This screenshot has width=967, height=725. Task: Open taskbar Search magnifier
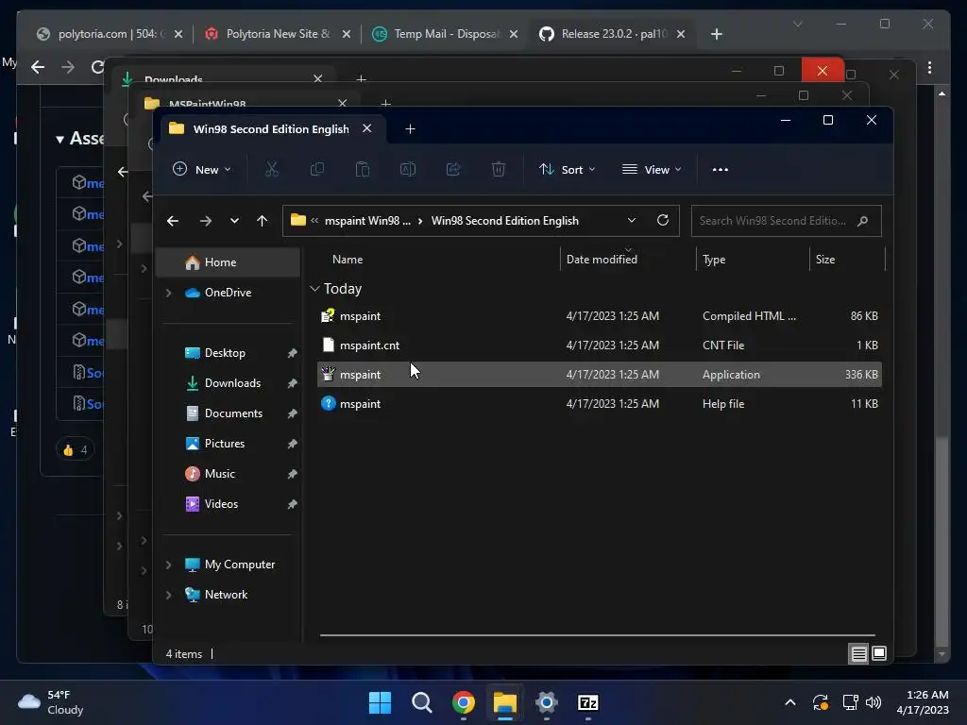(x=422, y=702)
